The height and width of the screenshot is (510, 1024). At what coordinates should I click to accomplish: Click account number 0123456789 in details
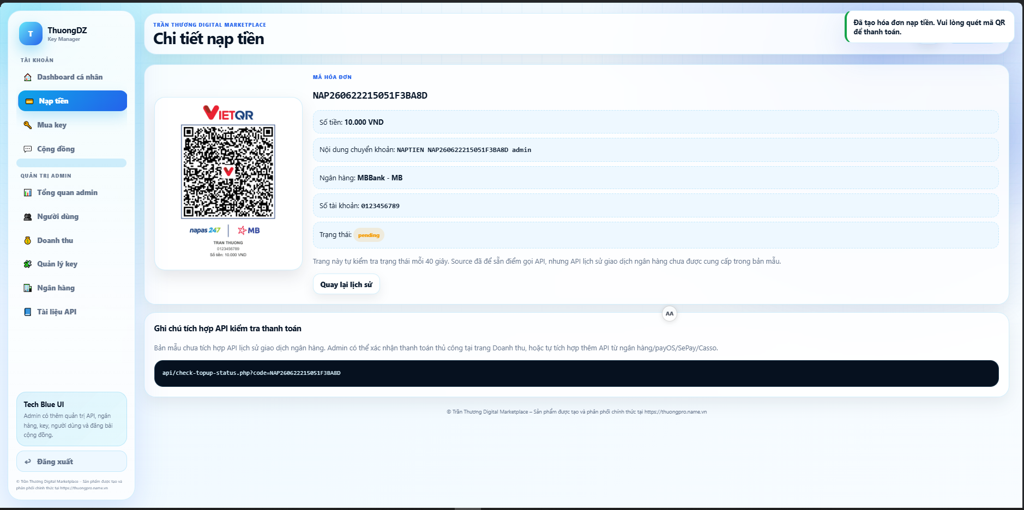tap(380, 206)
